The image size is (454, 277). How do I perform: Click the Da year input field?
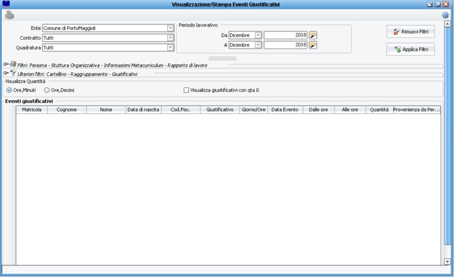tap(286, 35)
